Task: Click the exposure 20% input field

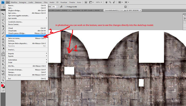Action: point(53,6)
